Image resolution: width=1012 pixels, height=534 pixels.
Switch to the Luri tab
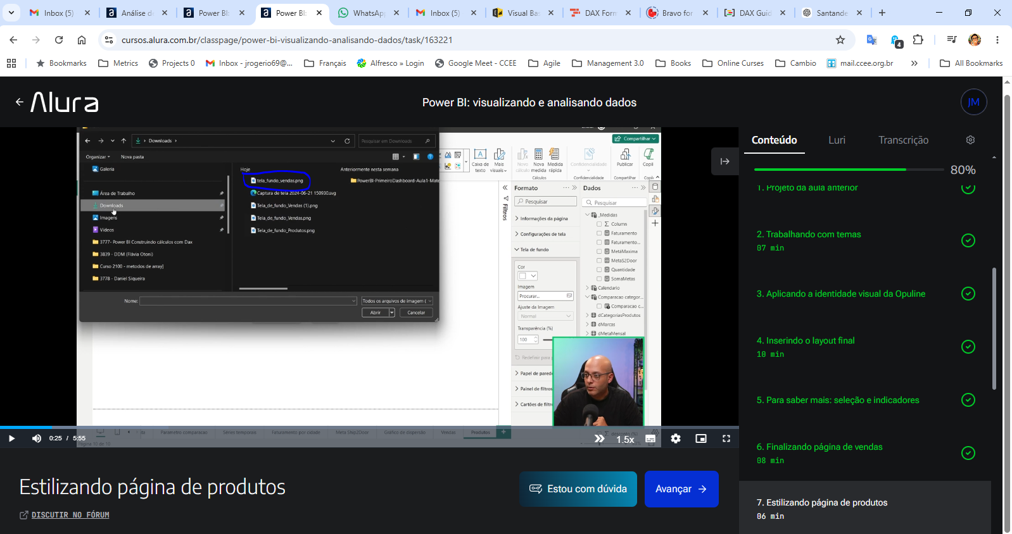[x=837, y=140]
